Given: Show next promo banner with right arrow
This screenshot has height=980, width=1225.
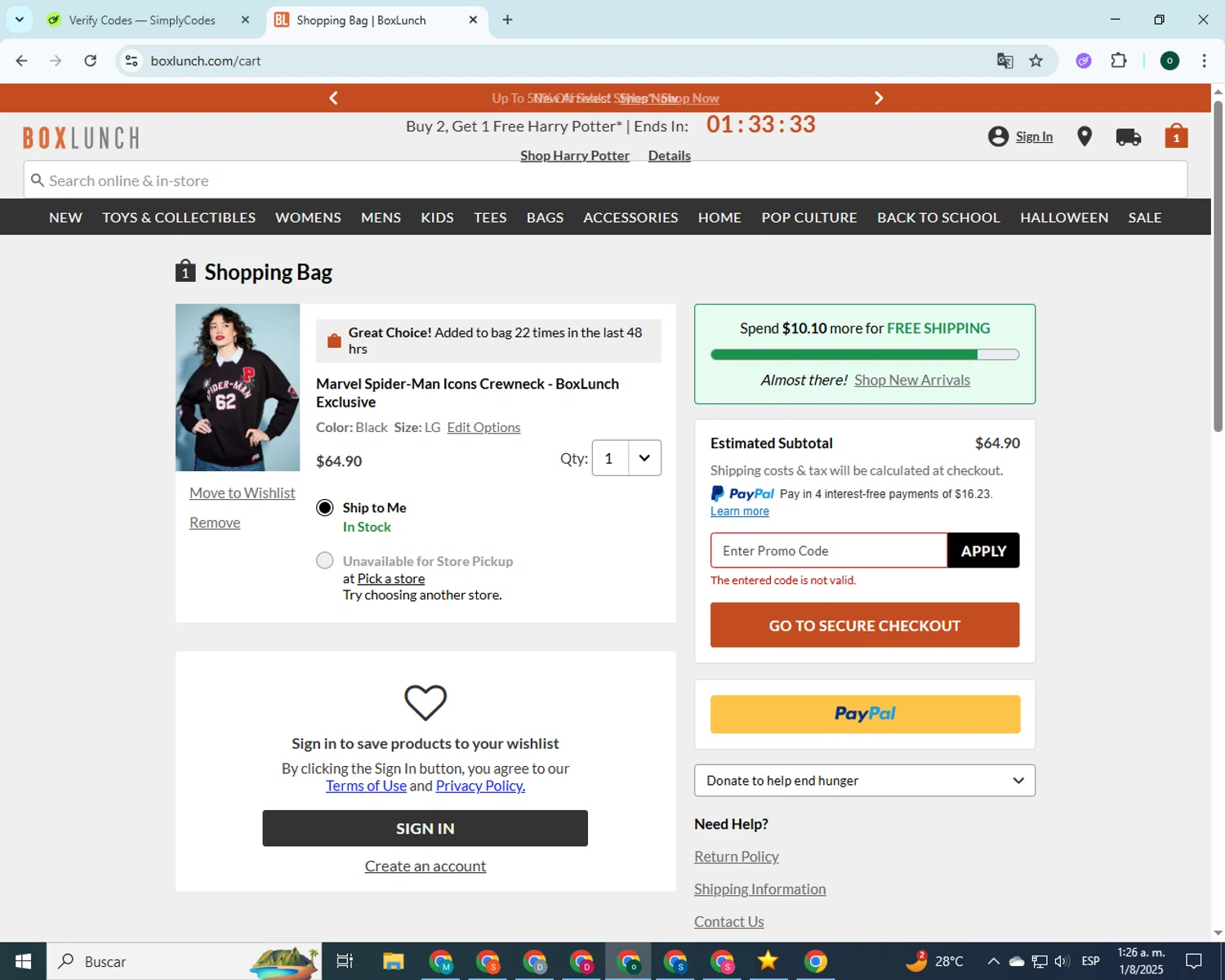Looking at the screenshot, I should 879,98.
